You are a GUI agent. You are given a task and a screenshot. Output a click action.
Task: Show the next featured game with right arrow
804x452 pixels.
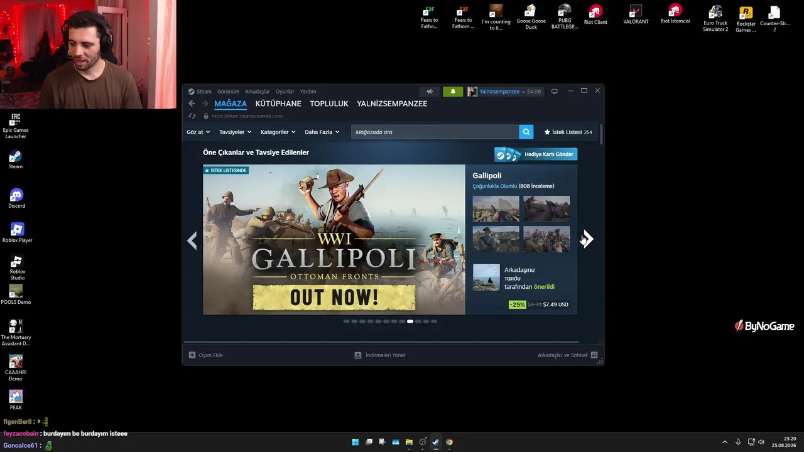click(x=587, y=239)
